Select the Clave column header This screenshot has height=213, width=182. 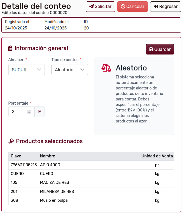[x=16, y=156]
